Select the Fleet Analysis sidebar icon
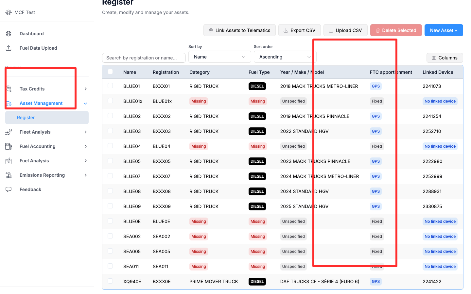Screen dimensions: 471x294 pyautogui.click(x=9, y=132)
